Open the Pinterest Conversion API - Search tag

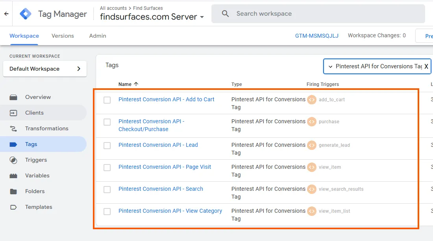(161, 189)
